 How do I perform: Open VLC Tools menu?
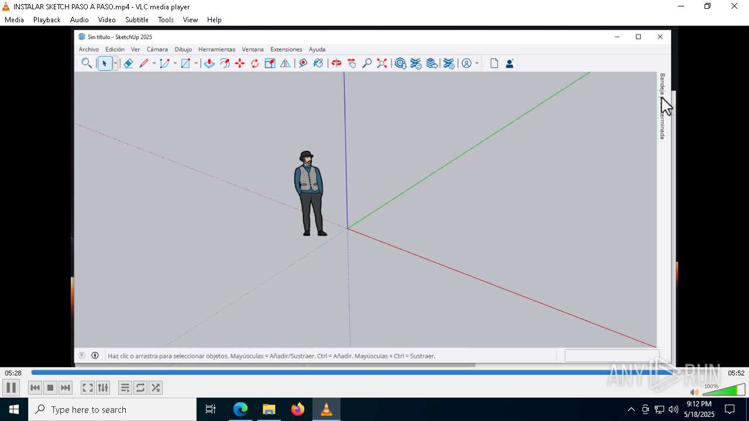click(x=166, y=19)
